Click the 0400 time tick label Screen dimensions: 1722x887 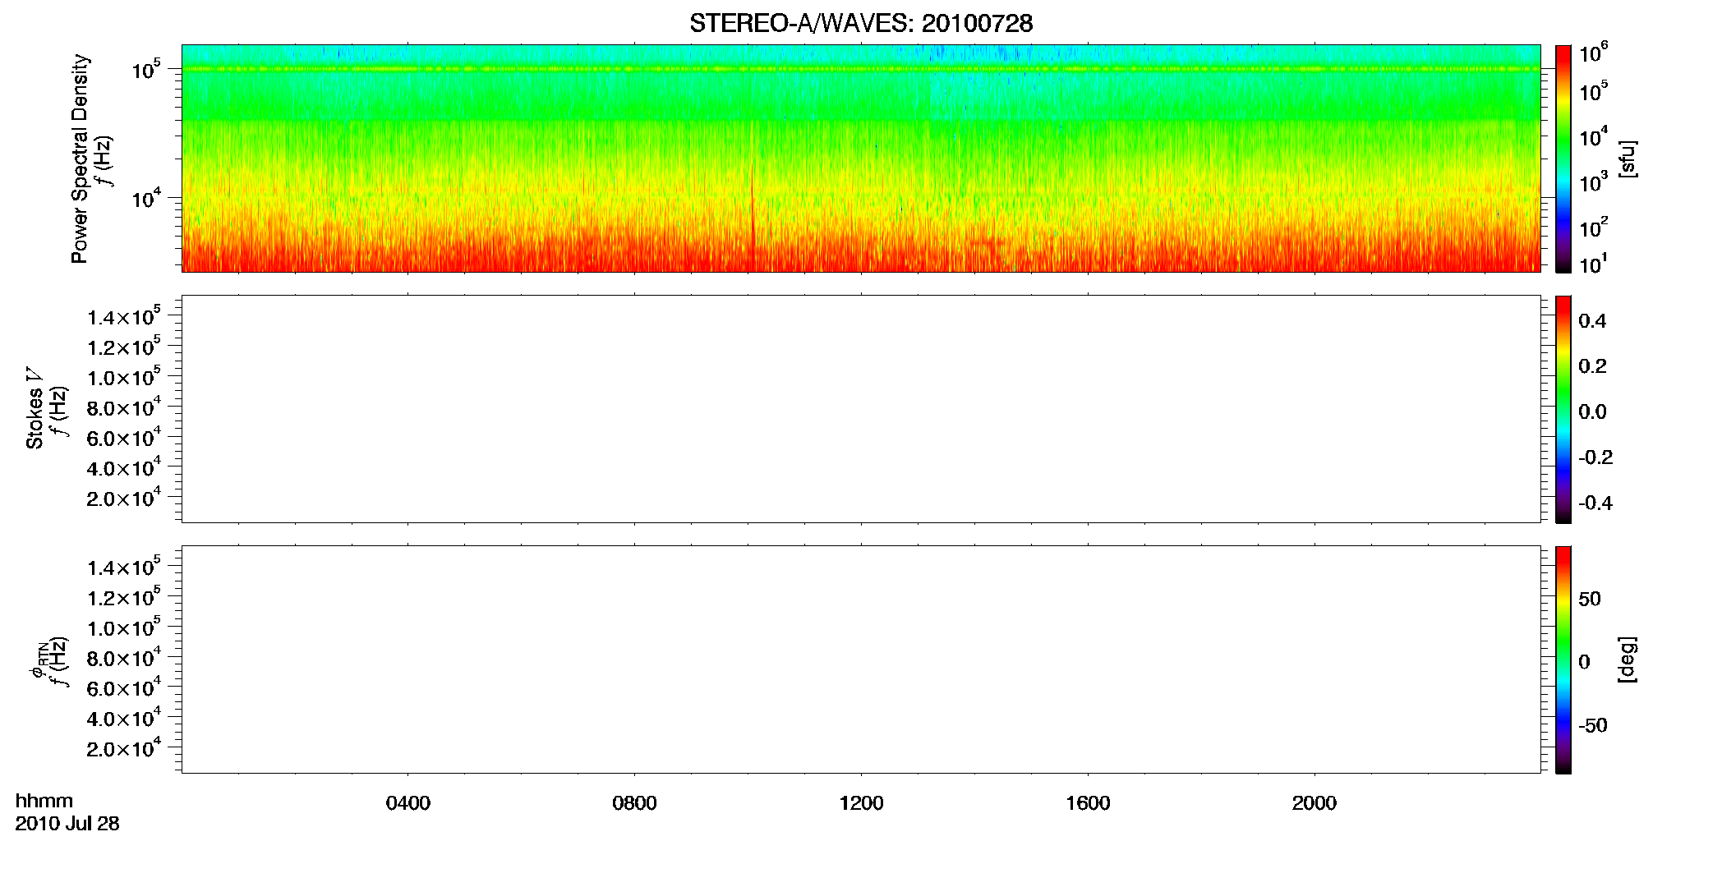(408, 803)
